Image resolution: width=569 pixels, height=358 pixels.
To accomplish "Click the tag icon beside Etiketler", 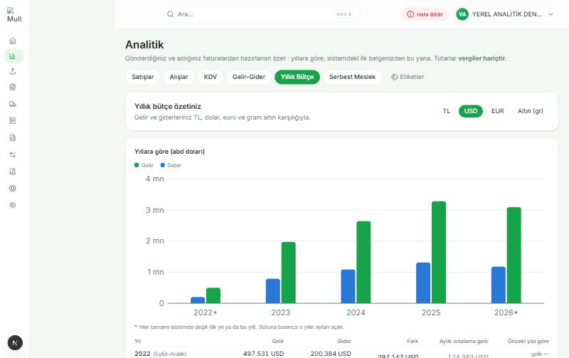I will [x=395, y=77].
